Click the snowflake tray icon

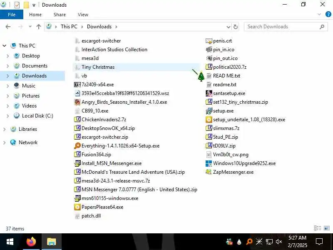coord(259,242)
